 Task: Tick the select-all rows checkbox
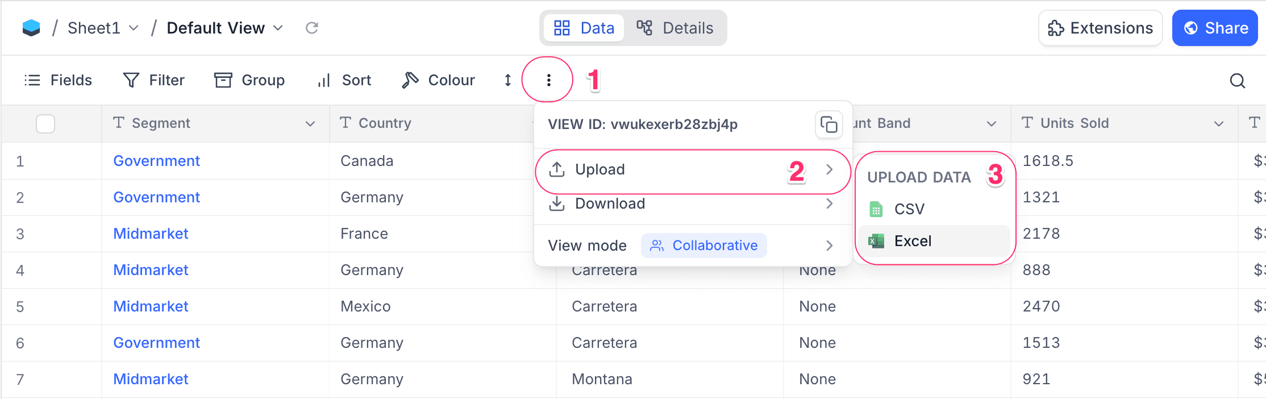tap(45, 123)
